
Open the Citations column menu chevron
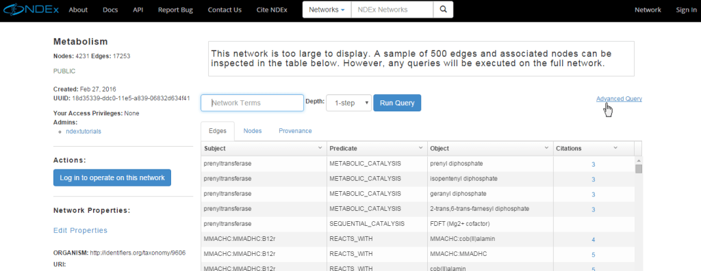[x=615, y=147]
